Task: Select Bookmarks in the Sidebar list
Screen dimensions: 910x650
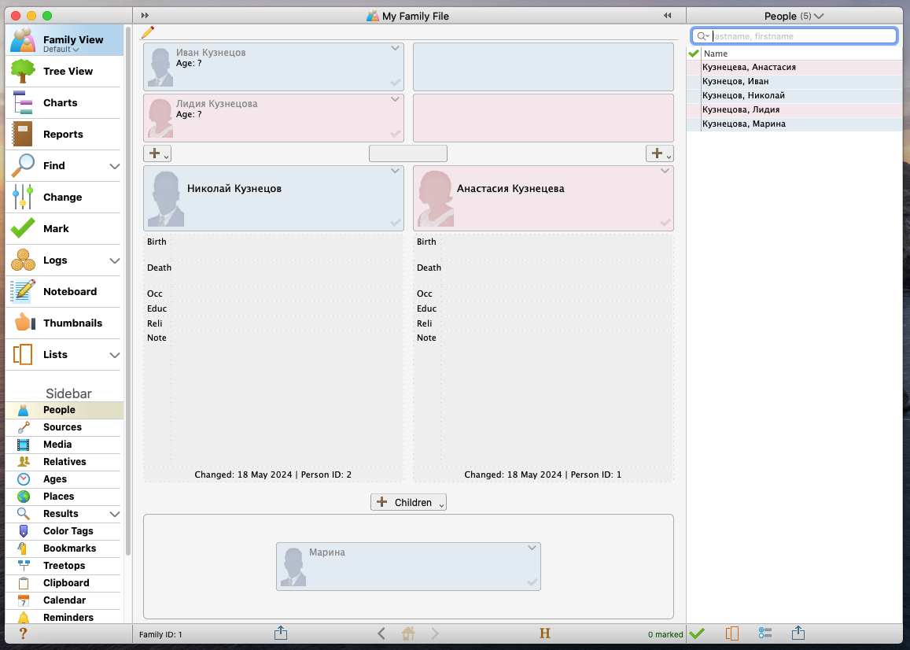Action: (x=69, y=548)
